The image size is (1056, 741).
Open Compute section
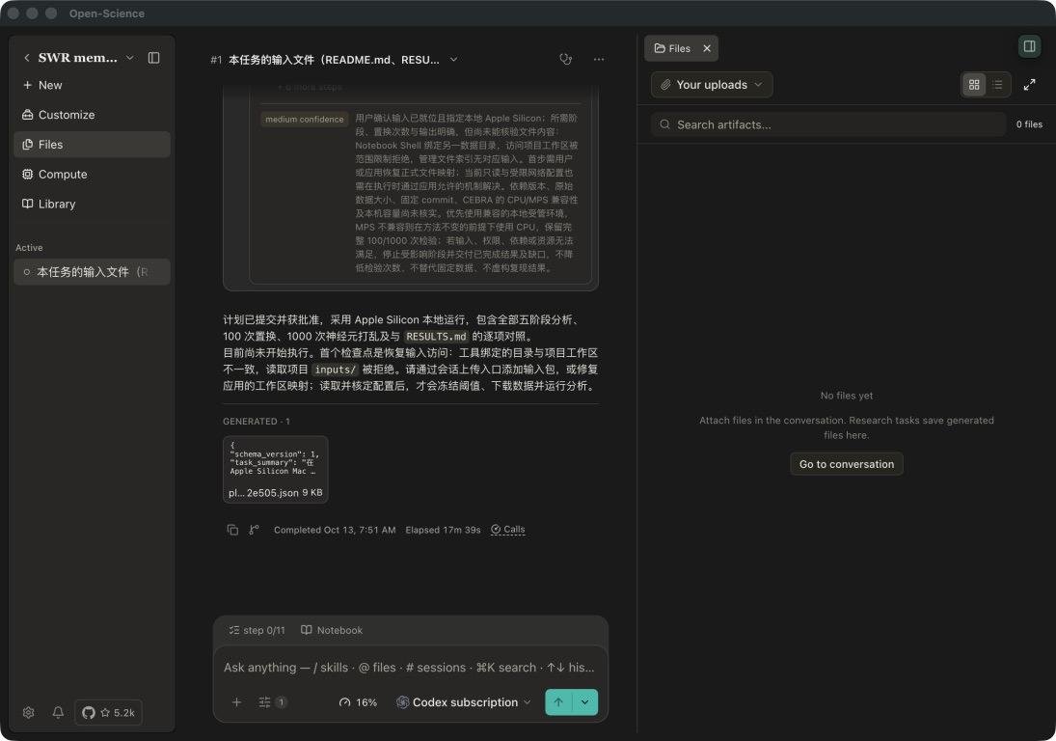click(x=92, y=174)
